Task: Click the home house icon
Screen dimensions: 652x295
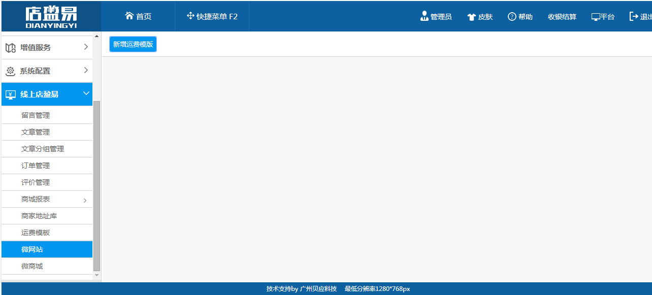Action: (129, 16)
